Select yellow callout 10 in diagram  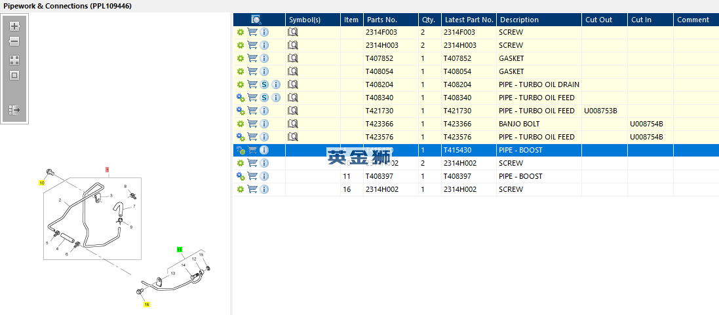(41, 183)
